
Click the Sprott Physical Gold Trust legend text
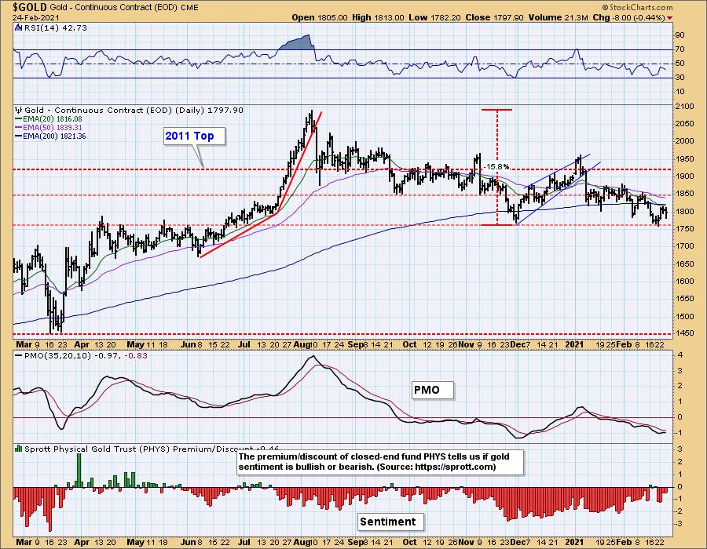(x=152, y=449)
